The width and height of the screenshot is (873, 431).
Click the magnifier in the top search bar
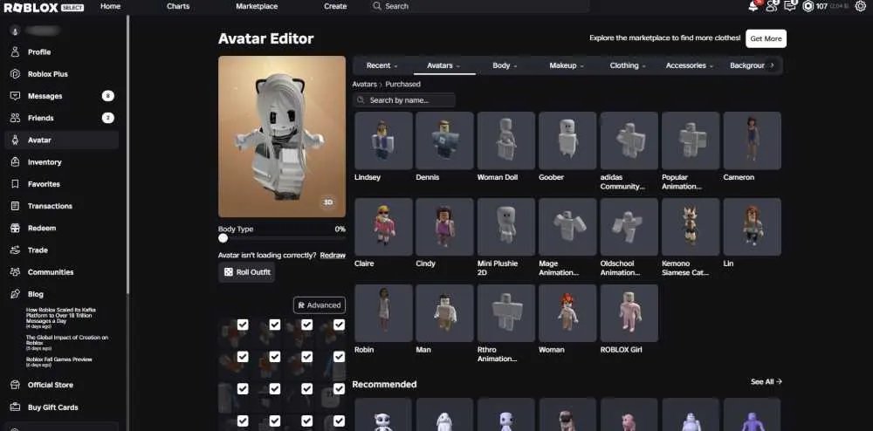pyautogui.click(x=377, y=6)
